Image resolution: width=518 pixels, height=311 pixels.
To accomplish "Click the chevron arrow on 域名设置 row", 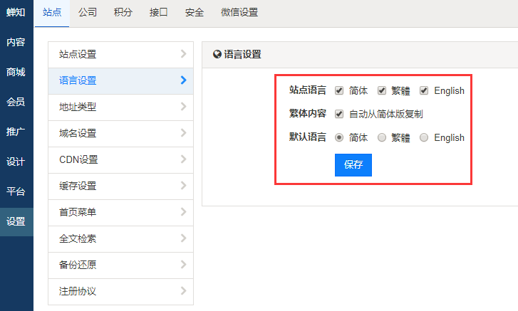I will point(183,133).
